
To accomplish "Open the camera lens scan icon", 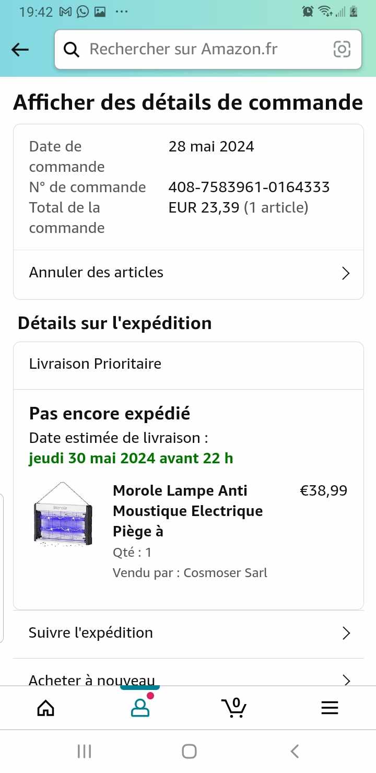I will pyautogui.click(x=342, y=50).
